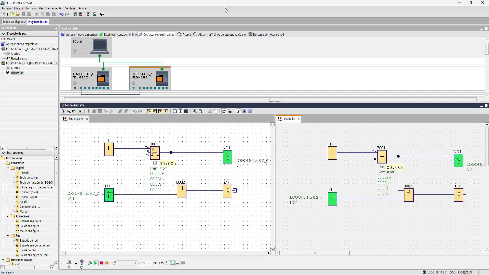489x275 pixels.
Task: Click the network view horizontal scrollbar
Action: (x=270, y=99)
